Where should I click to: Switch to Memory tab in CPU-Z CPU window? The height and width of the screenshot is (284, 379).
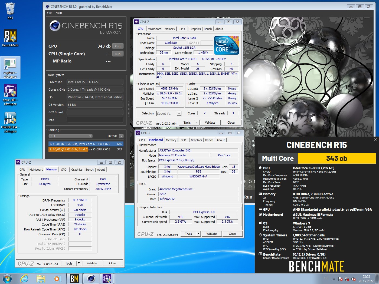pyautogui.click(x=170, y=29)
